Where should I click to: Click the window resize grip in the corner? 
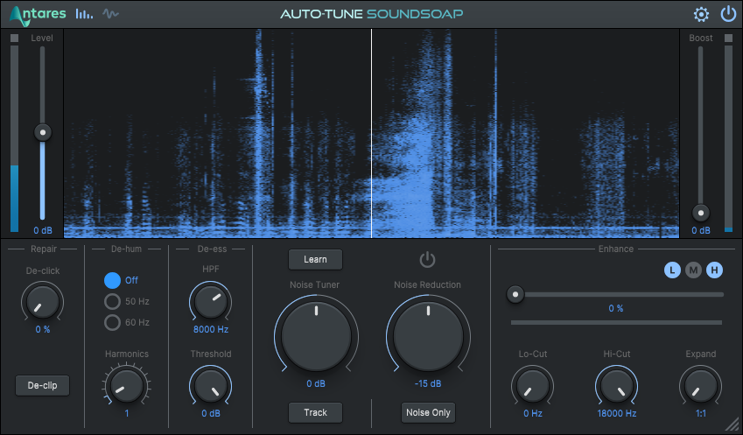[732, 424]
